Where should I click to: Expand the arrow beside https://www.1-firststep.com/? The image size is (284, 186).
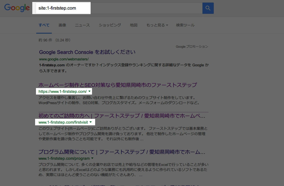click(89, 91)
